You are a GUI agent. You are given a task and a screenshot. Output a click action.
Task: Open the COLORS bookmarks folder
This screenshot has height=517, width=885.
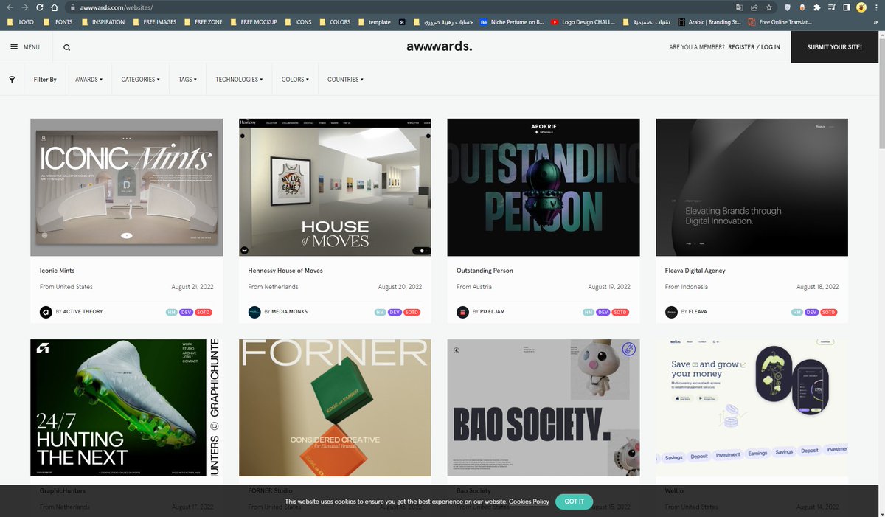click(x=335, y=22)
